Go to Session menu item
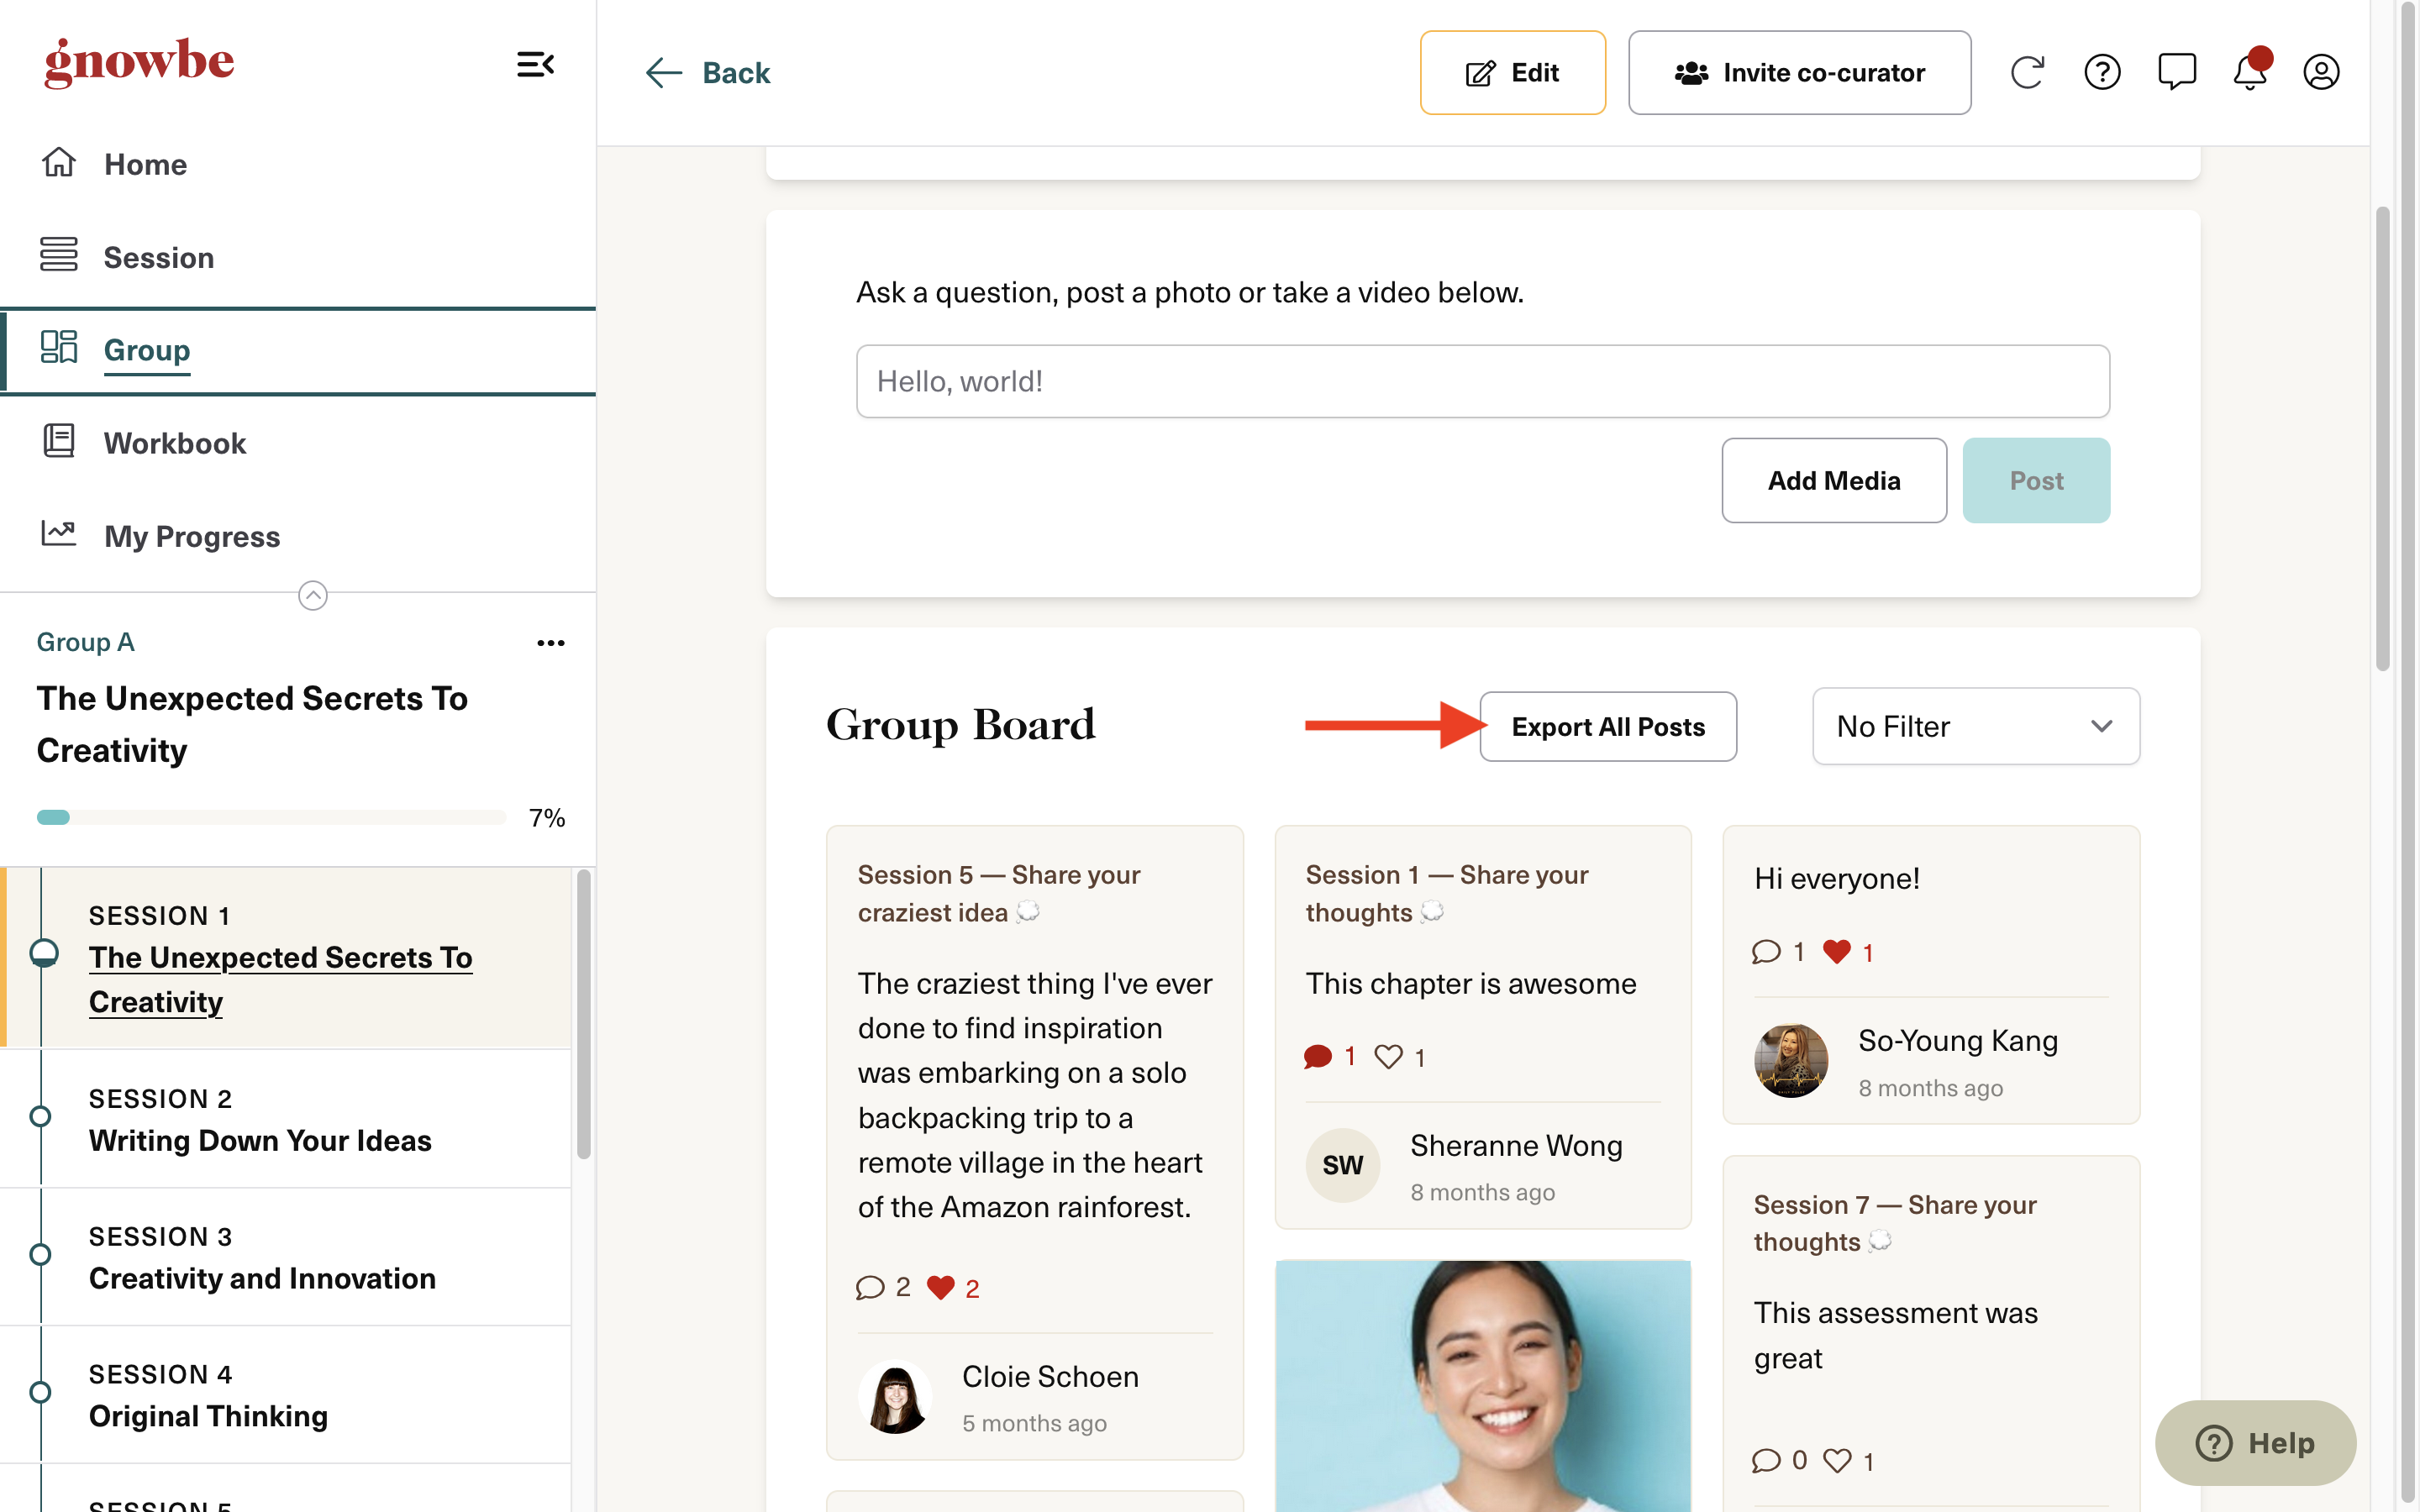2420x1512 pixels. (298, 257)
